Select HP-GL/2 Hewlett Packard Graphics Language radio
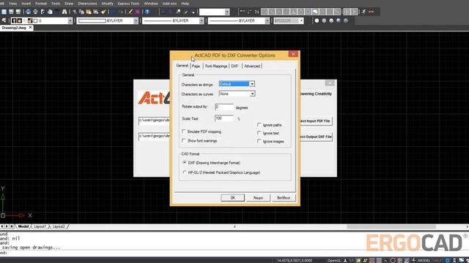This screenshot has height=263, width=469. pyautogui.click(x=185, y=172)
